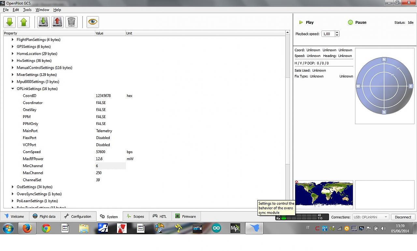Toggle the eye view options icon

coord(93,22)
